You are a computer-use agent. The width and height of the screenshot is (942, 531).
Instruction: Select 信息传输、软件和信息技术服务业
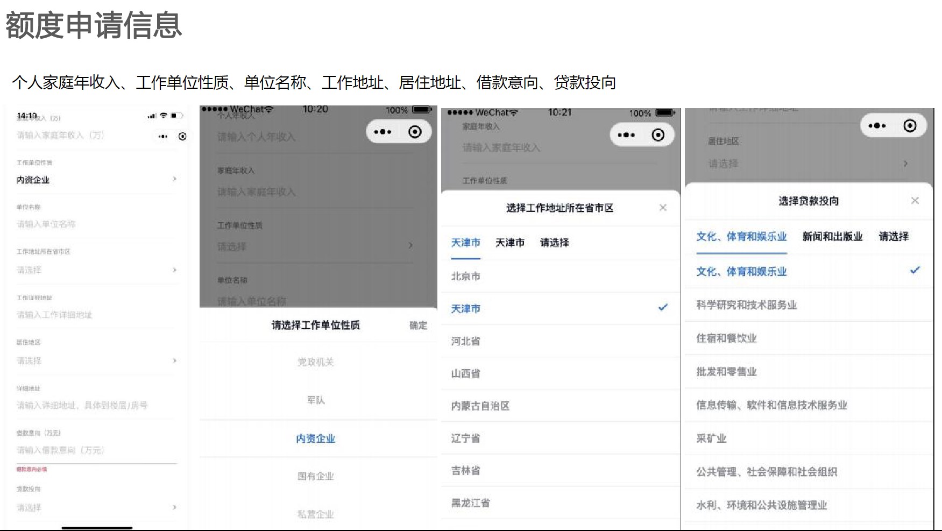coord(809,405)
